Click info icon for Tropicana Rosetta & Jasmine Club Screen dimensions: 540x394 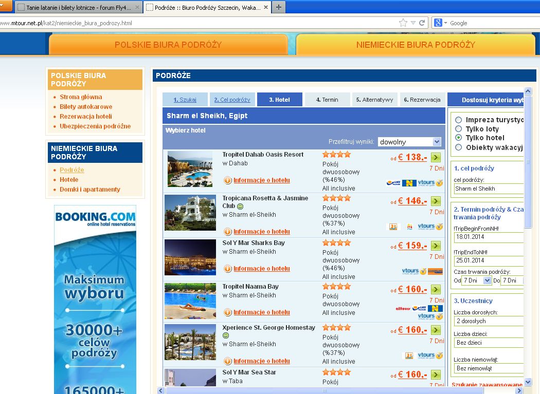(x=228, y=232)
